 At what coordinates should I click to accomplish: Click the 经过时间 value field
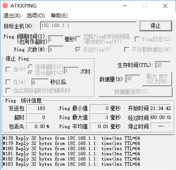tap(161, 117)
